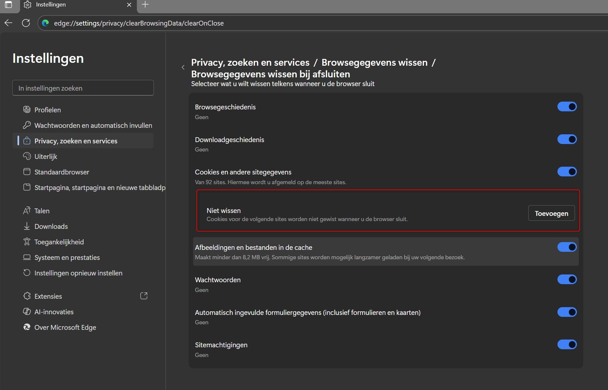Image resolution: width=608 pixels, height=390 pixels.
Task: Click the browser back arrow icon
Action: click(8, 23)
